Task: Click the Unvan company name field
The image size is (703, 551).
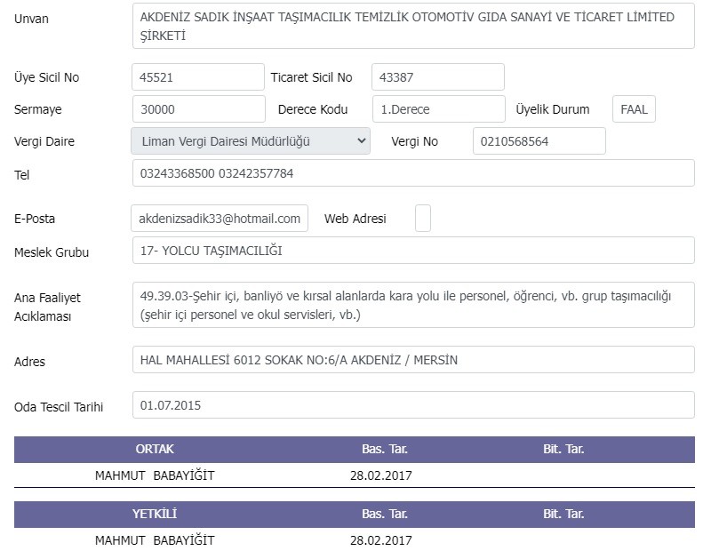Action: (412, 28)
